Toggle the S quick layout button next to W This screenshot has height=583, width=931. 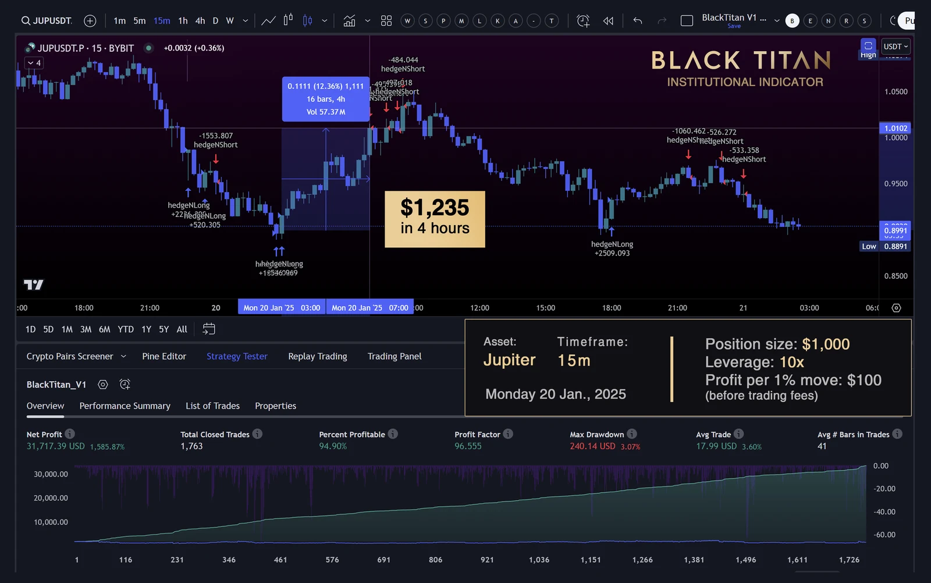click(425, 21)
